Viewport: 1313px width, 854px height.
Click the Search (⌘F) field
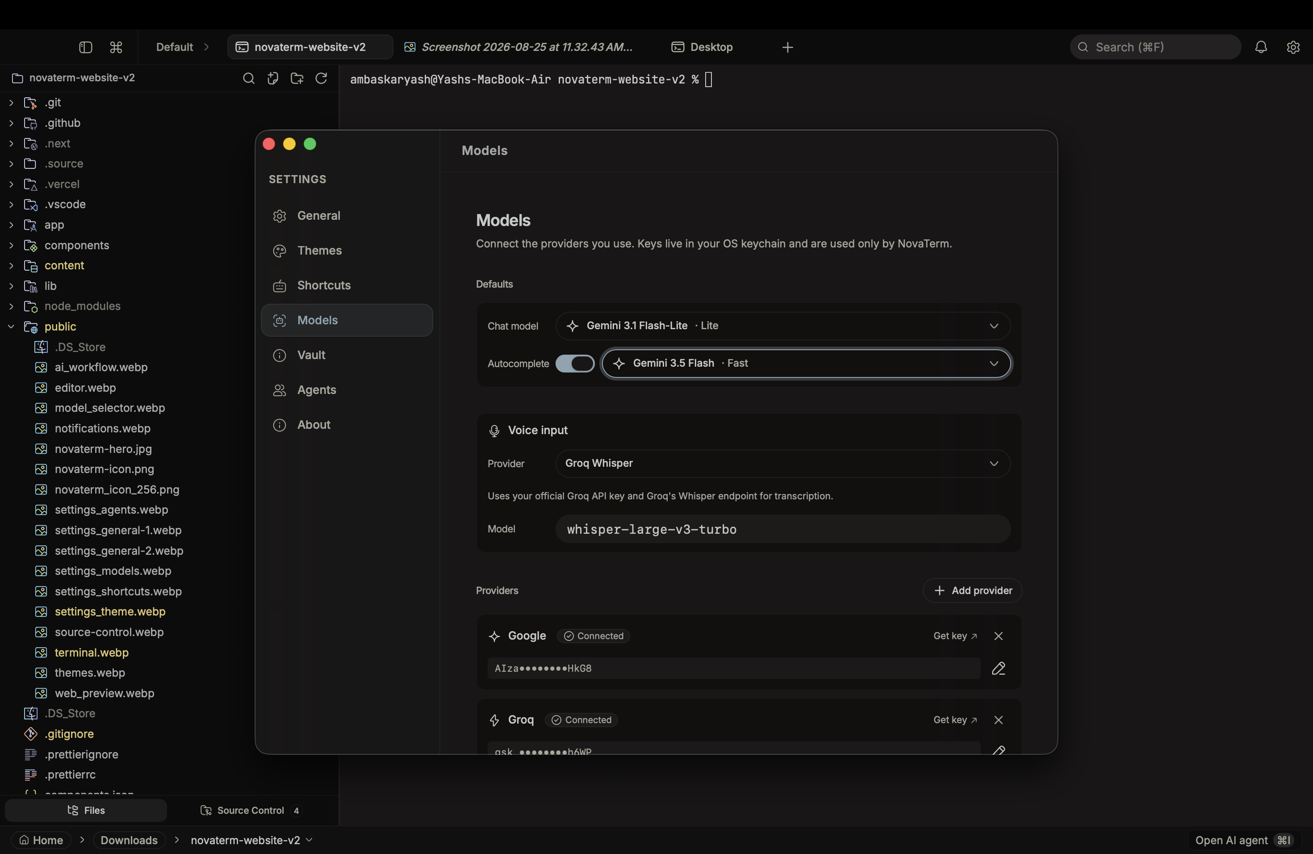click(x=1155, y=47)
